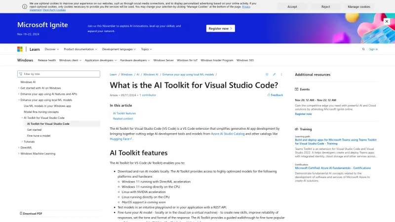The image size is (395, 222).
Task: Open Windows Insider Program nav item
Action: pos(217,60)
